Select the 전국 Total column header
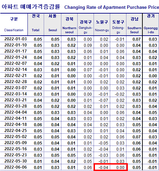 [36, 24]
